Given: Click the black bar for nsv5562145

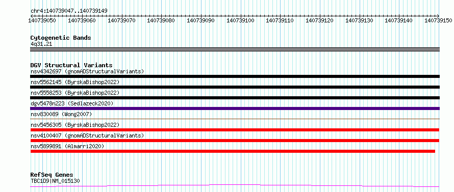Looking at the screenshot, I should (x=235, y=87).
